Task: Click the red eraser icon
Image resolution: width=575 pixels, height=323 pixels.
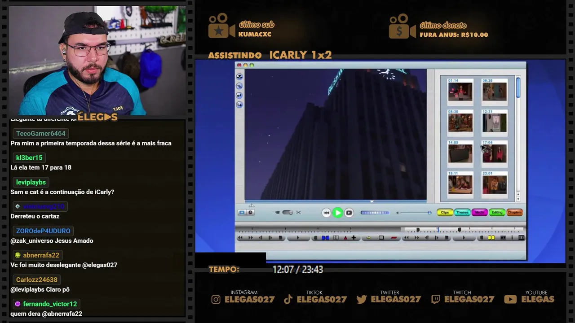Action: tap(394, 238)
